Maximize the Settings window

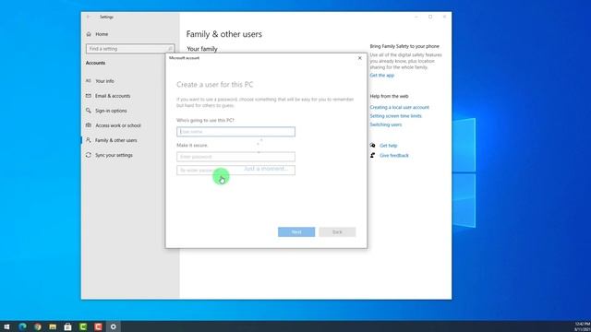[430, 17]
